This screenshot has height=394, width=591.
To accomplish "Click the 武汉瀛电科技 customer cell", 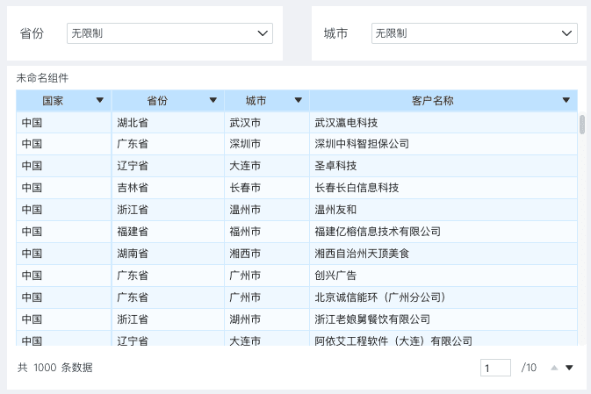I will 346,122.
